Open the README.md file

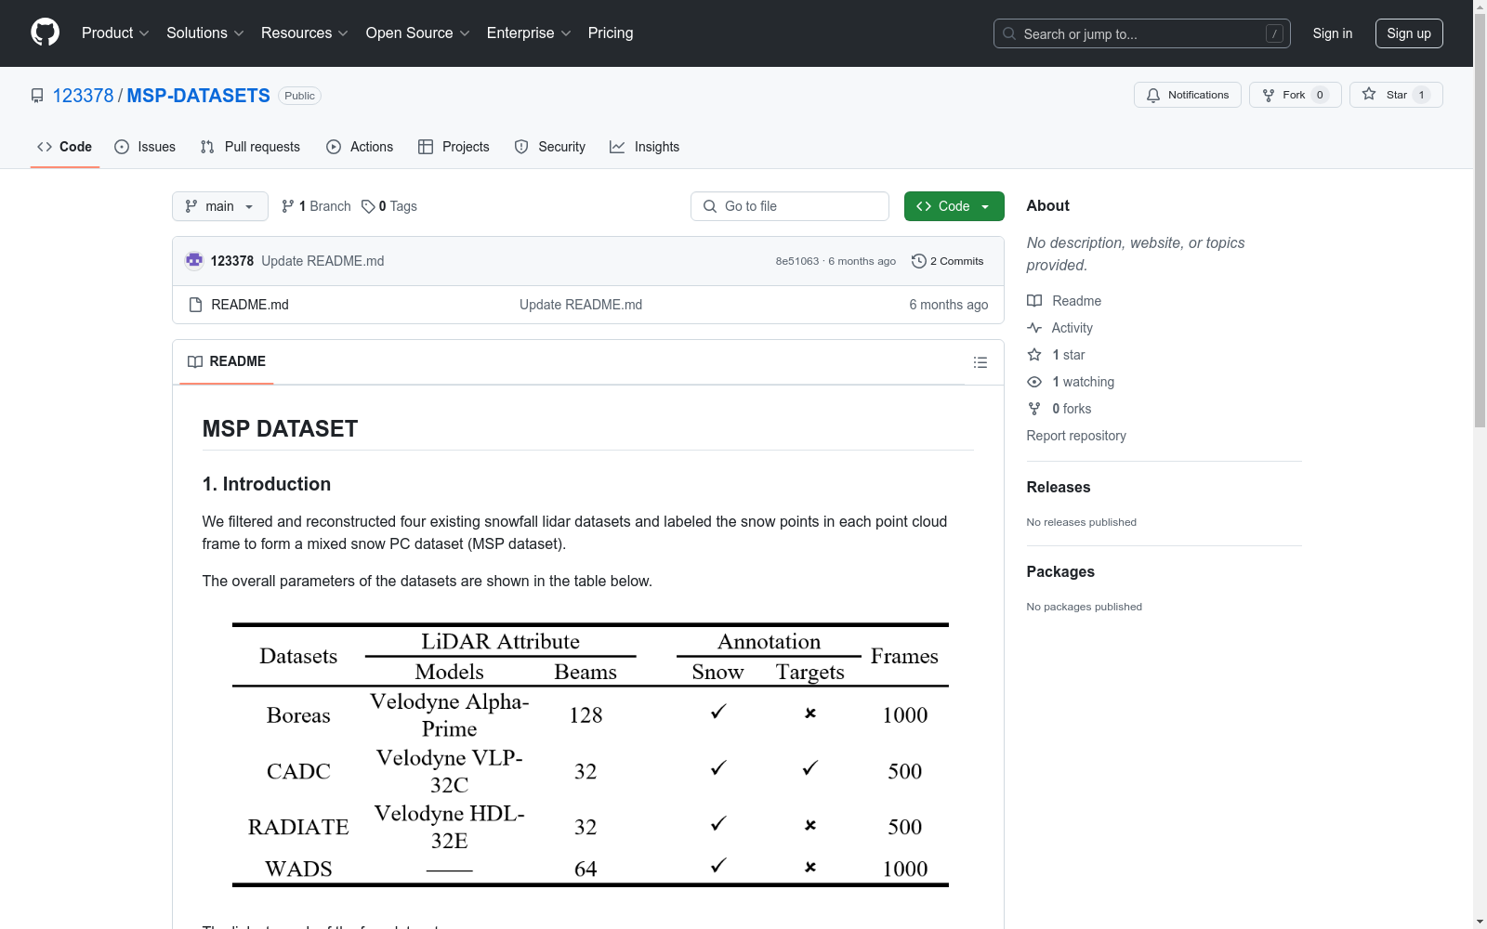(250, 305)
